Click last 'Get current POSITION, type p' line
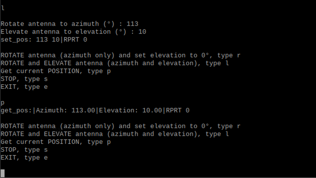The image size is (316, 178). point(56,142)
